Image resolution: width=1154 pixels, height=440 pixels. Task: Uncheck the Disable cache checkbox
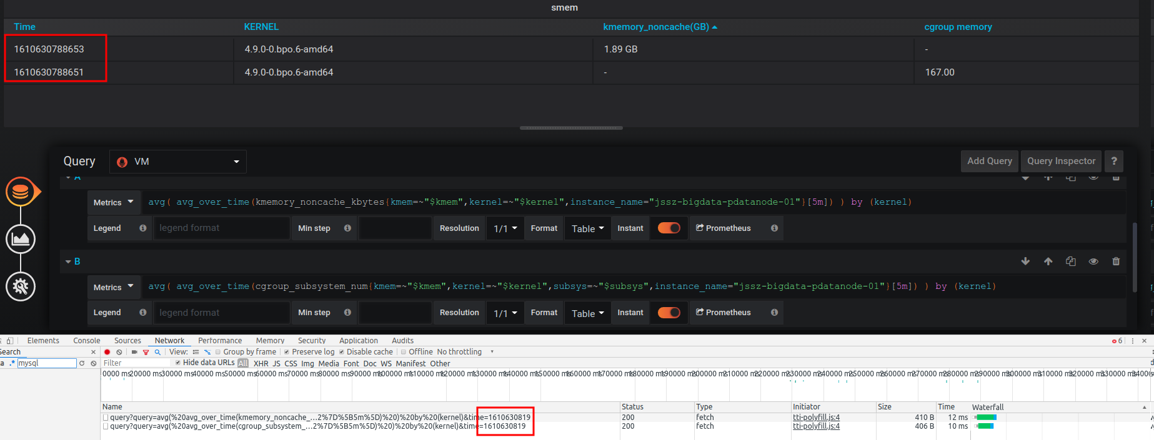tap(342, 352)
